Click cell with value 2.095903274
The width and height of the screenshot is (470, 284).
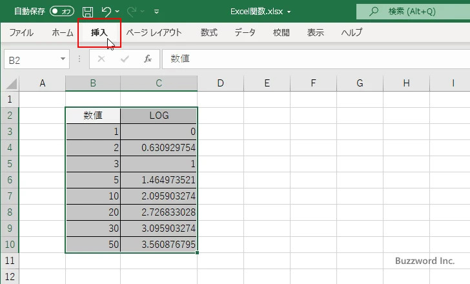tap(159, 196)
